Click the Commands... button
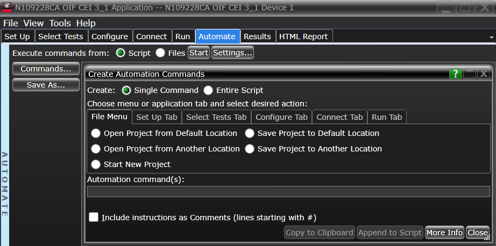 coord(46,69)
